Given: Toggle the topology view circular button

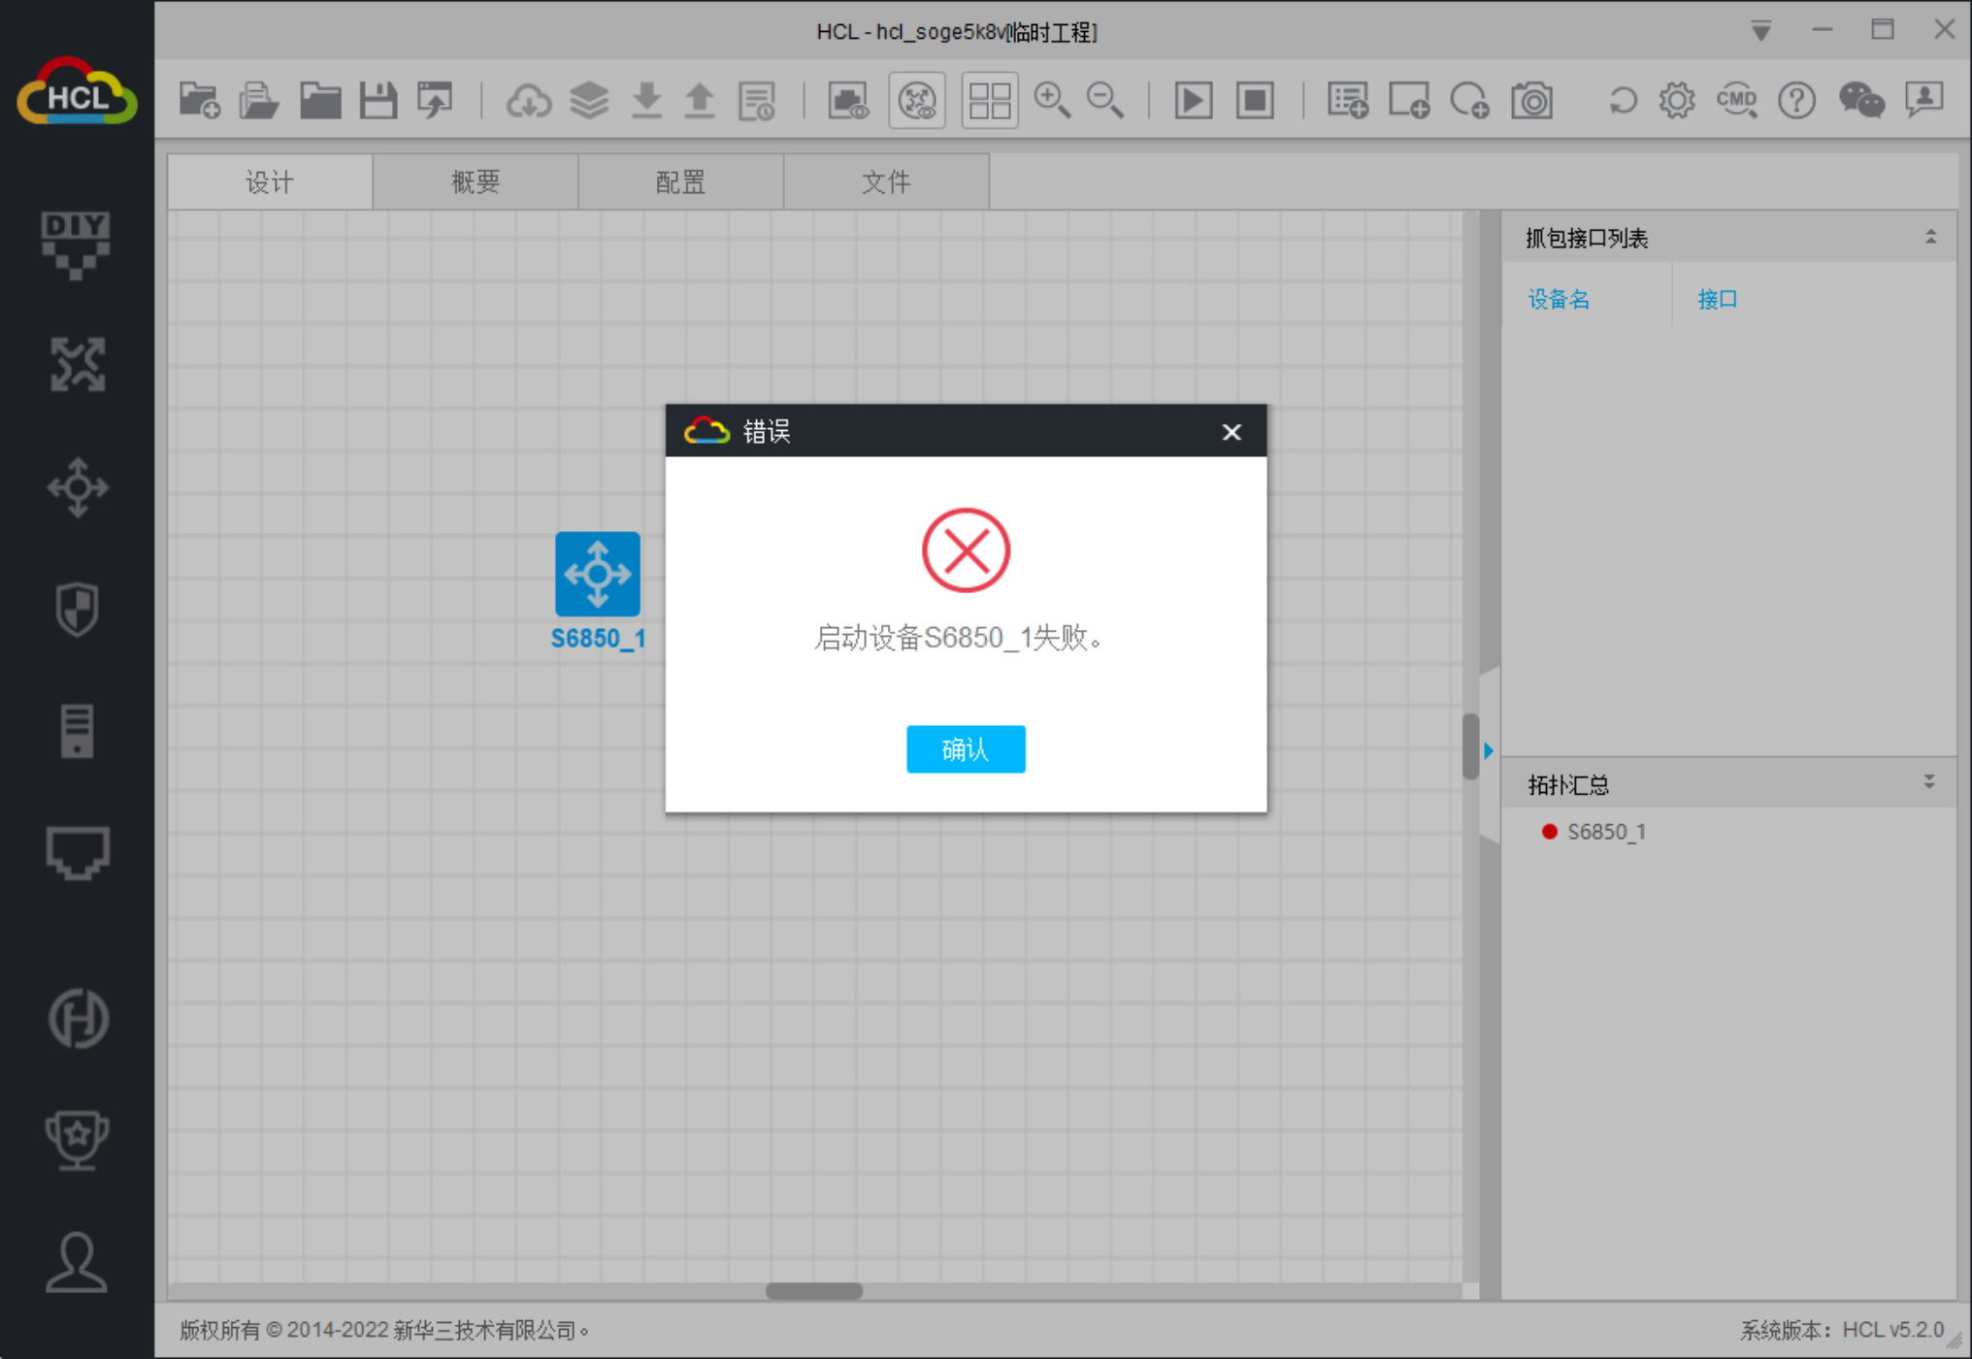Looking at the screenshot, I should 917,101.
